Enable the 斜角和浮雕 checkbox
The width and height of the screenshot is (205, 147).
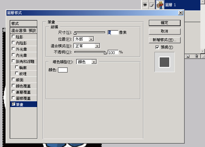point(13,61)
